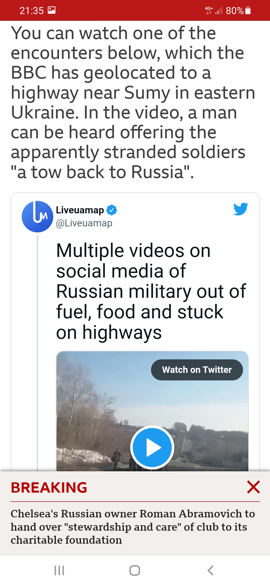Tap the status bar clock showing 21:35
Viewport: 270px width, 586px height.
click(31, 11)
